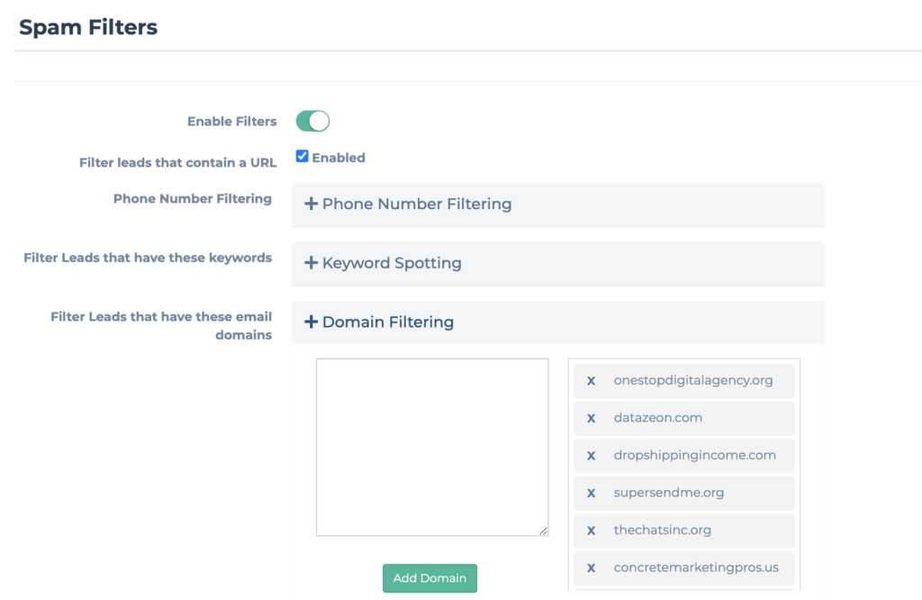Turn off the Enable Filters switch
Image resolution: width=922 pixels, height=600 pixels.
pyautogui.click(x=312, y=121)
